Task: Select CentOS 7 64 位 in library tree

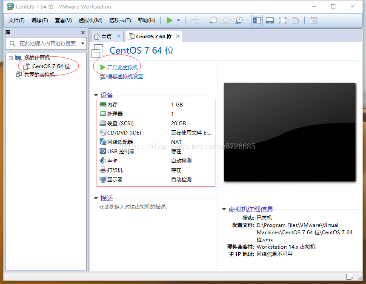Action: click(x=51, y=66)
